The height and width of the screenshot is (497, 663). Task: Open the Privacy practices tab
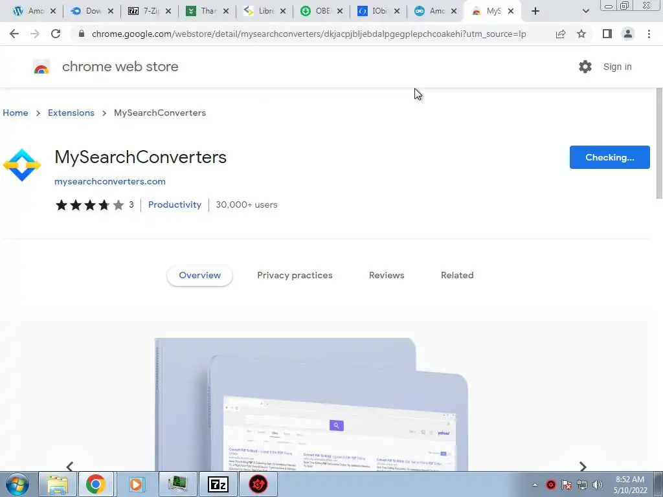[x=295, y=275]
